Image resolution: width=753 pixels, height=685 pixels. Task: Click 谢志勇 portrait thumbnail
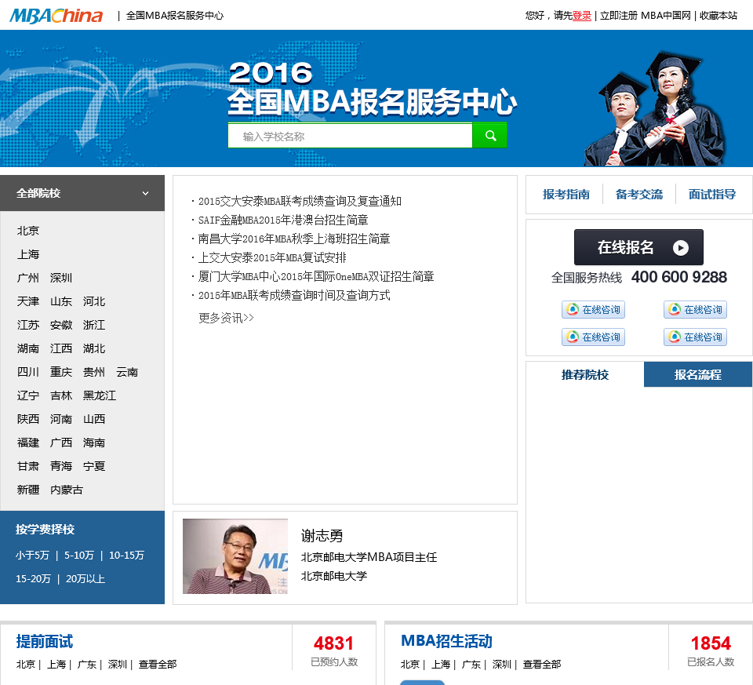coord(235,556)
